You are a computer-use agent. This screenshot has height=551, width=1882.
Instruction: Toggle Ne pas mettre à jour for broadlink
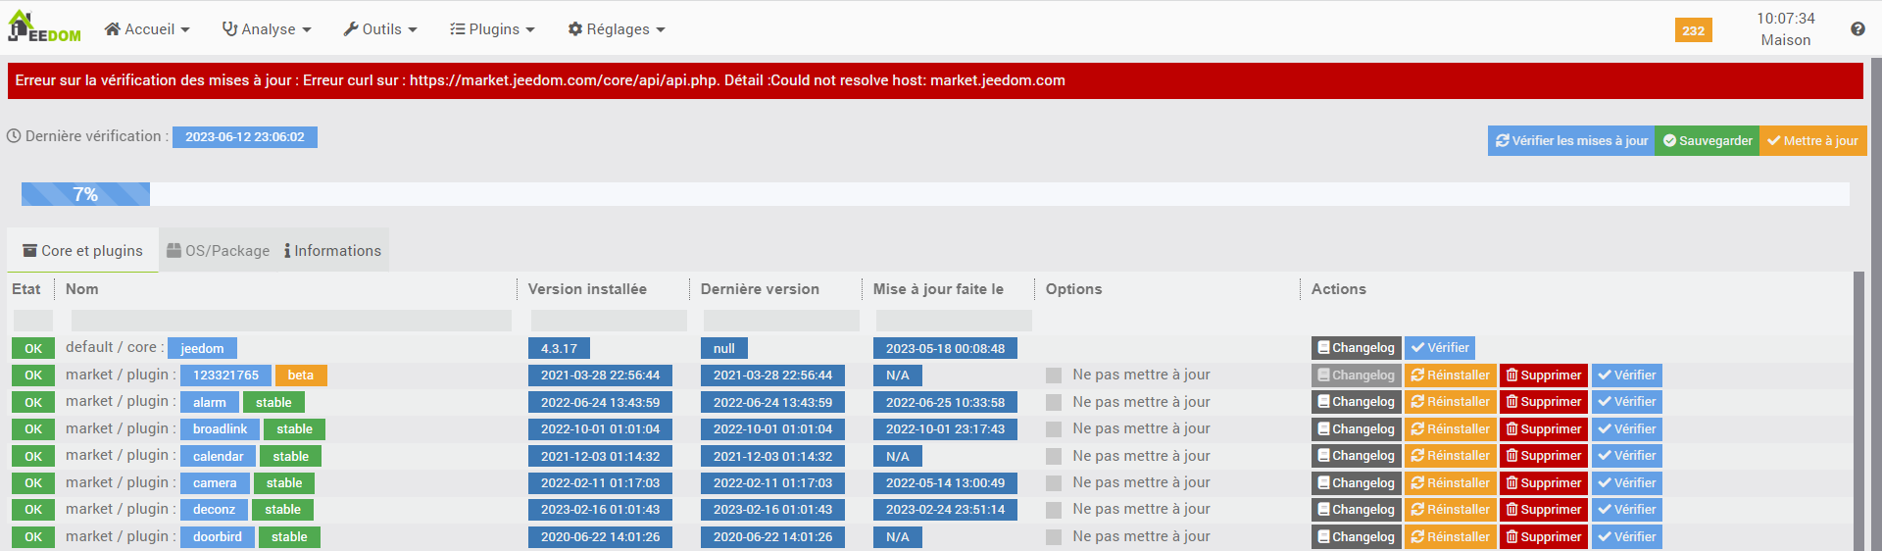point(1054,429)
